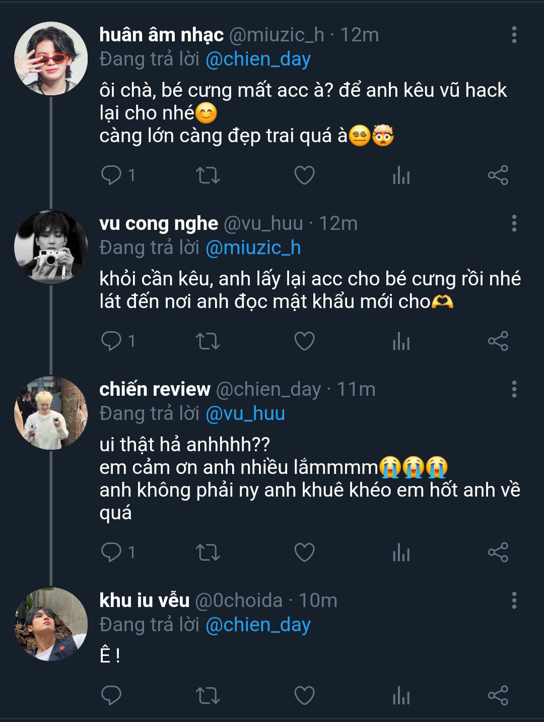Open more options for vu cong nghe's tweet
544x722 pixels.
[514, 223]
